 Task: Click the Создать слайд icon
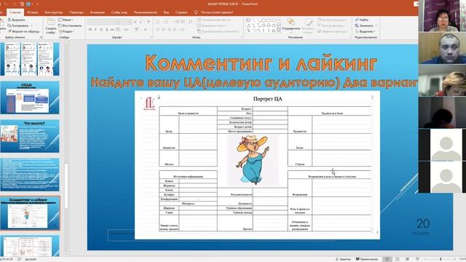pos(51,21)
